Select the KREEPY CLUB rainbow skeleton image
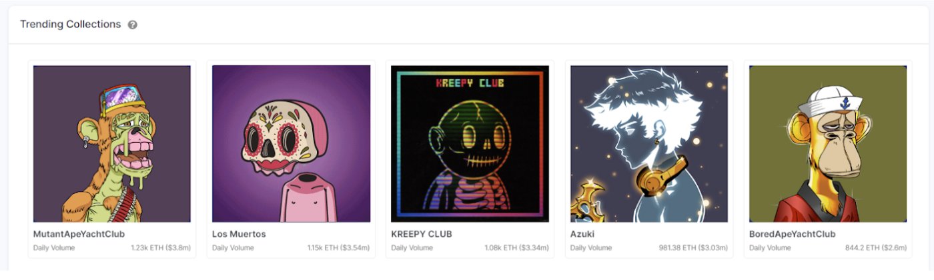The width and height of the screenshot is (934, 280). 470,143
